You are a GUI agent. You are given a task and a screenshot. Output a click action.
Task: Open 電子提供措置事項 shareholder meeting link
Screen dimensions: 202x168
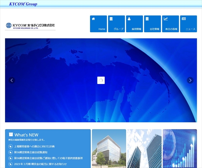pyautogui.click(x=48, y=158)
